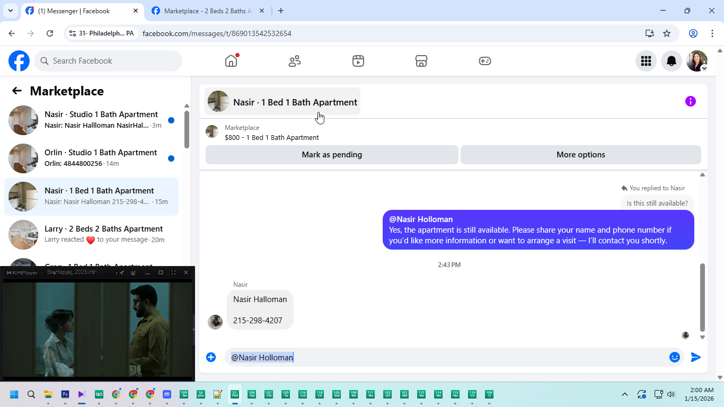The height and width of the screenshot is (407, 724).
Task: Click the back arrow beside Marketplace heading
Action: point(17,91)
